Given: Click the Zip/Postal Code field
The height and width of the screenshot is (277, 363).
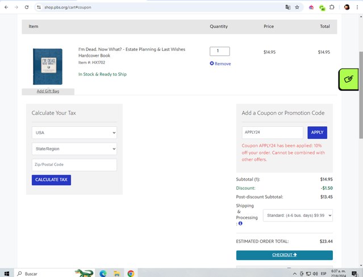Looking at the screenshot, I should pos(74,165).
